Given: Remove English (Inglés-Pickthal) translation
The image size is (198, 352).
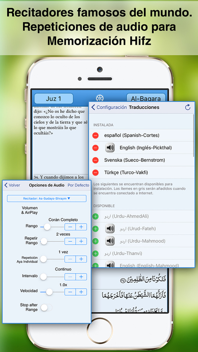Looking at the screenshot, I should pos(95,148).
